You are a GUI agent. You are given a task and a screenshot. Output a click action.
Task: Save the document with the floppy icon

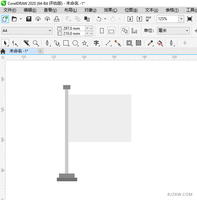29,19
